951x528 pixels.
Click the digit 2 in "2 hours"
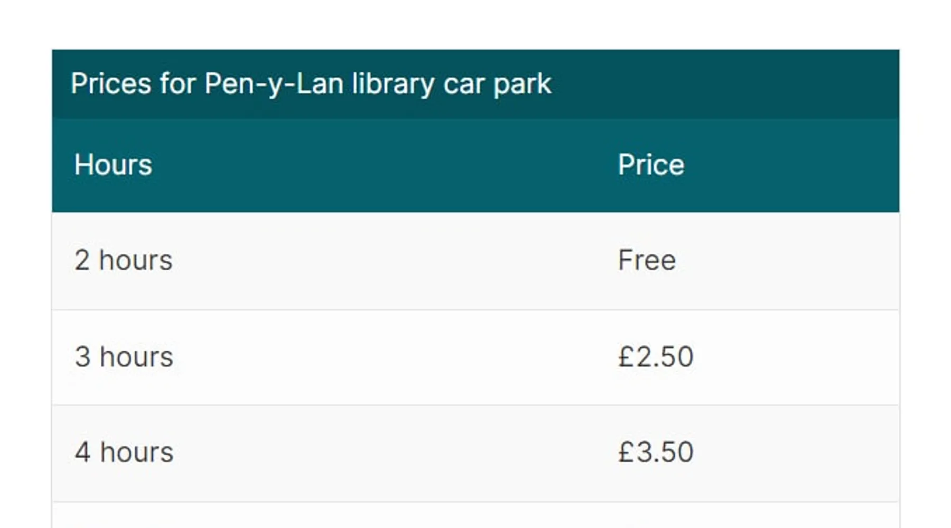point(82,260)
